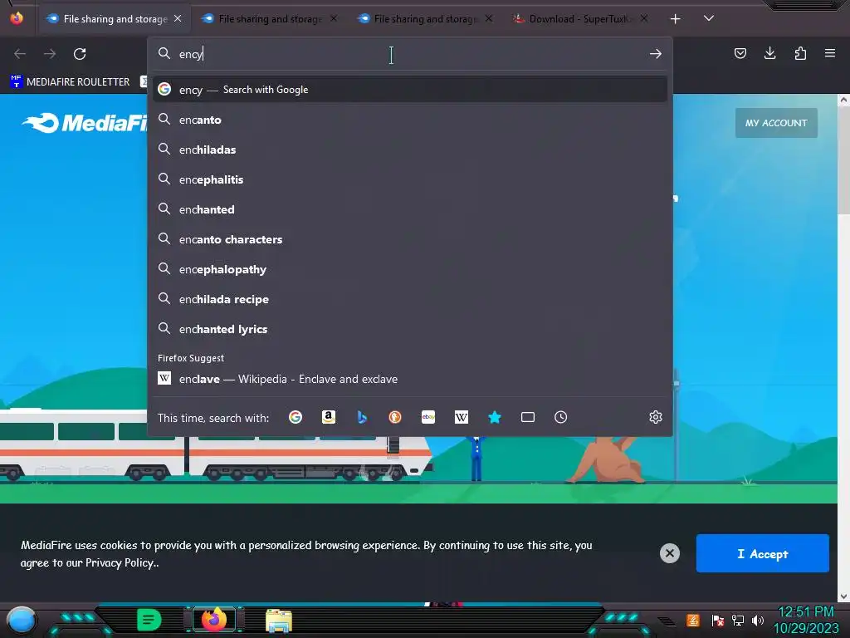Screen dimensions: 850x638
Task: Switch to Download - SuperTux tab
Action: [x=580, y=19]
